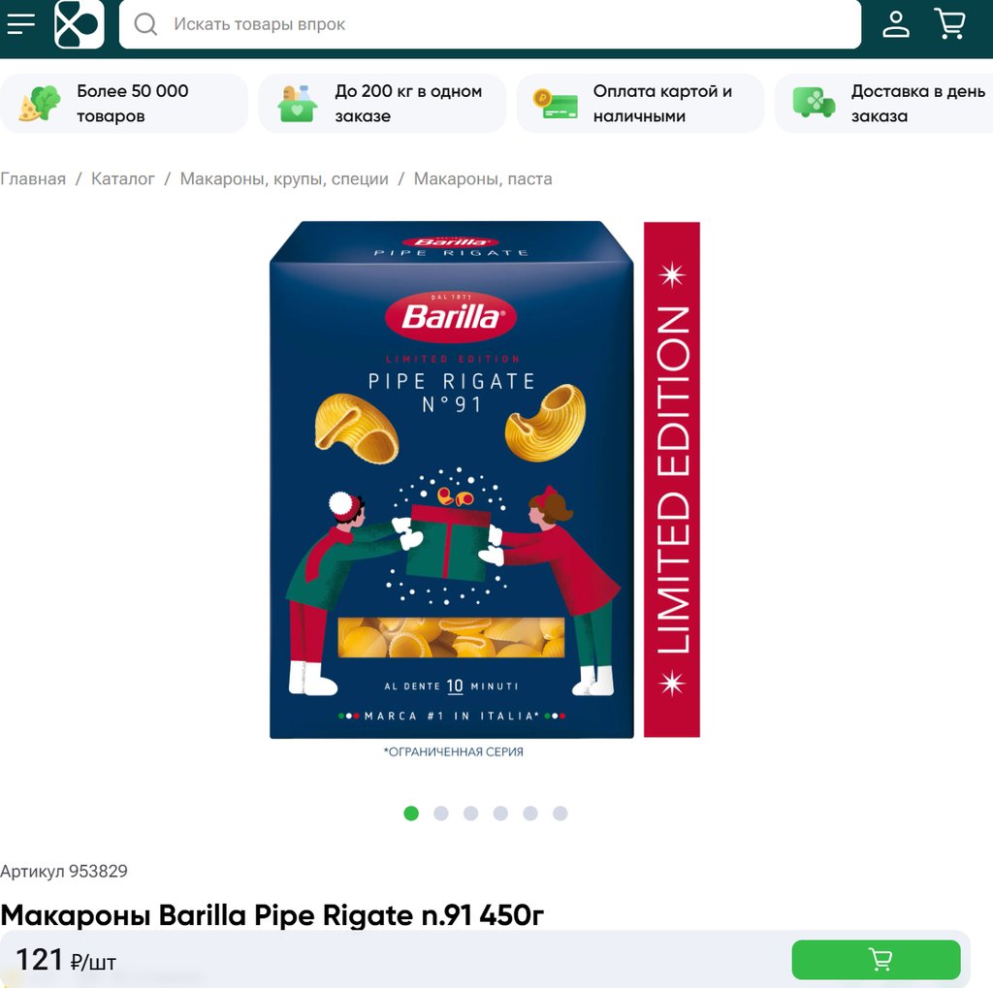Image resolution: width=993 pixels, height=988 pixels.
Task: Open the user profile icon
Action: coord(896,24)
